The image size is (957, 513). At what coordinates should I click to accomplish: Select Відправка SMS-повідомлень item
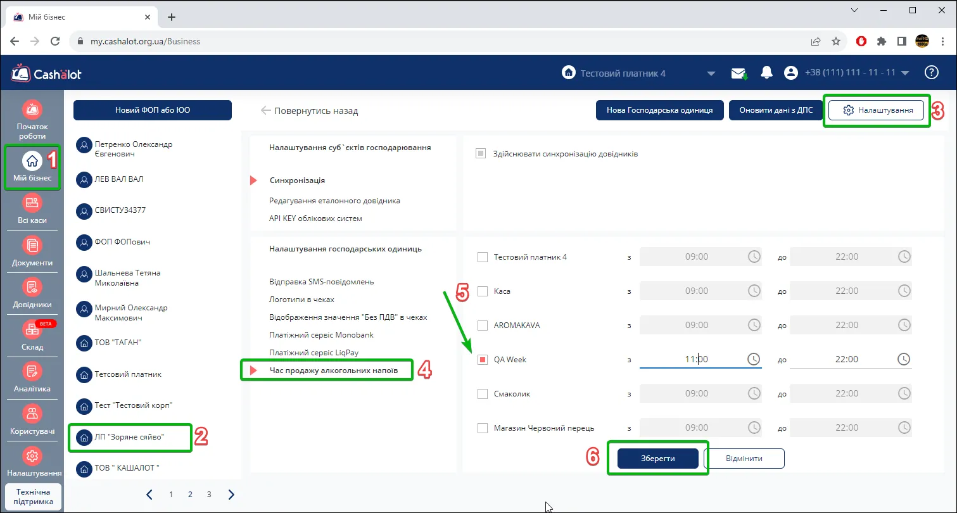tap(321, 282)
